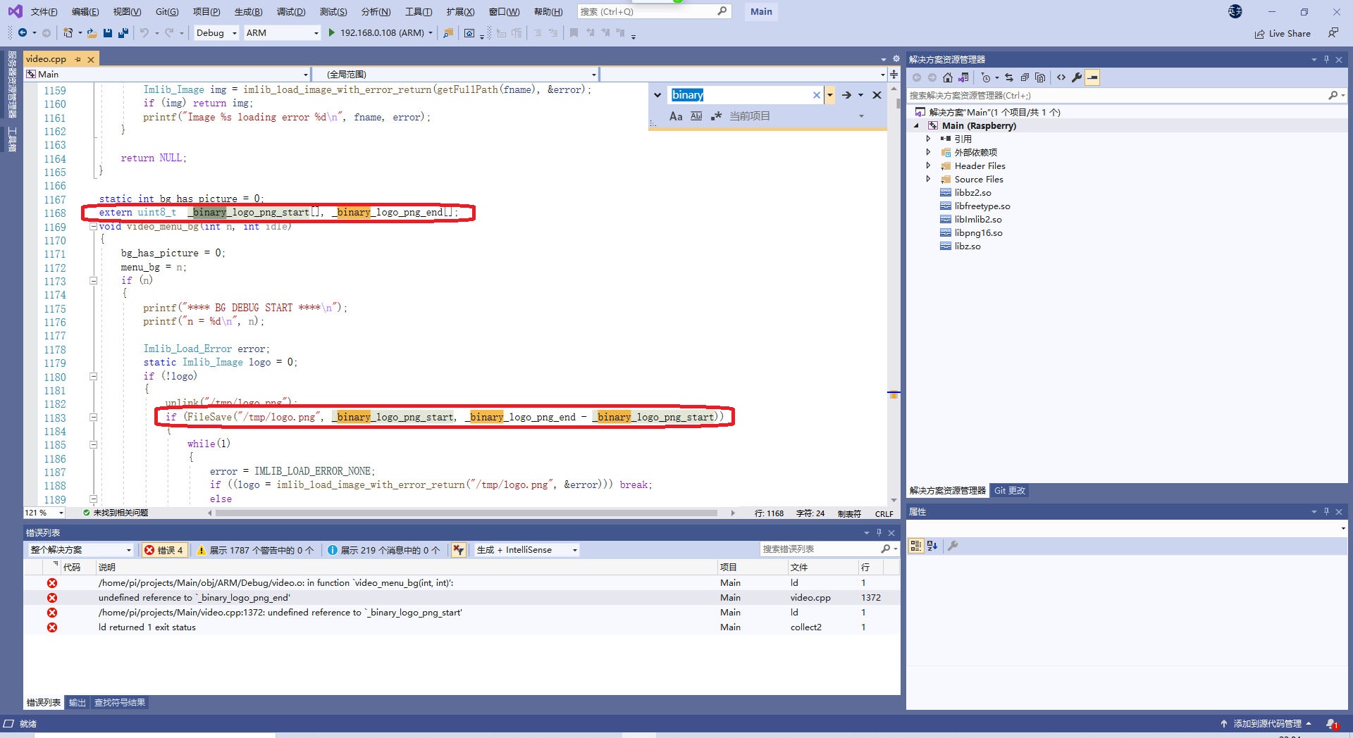Select libfreetype.so in Solution Explorer
Viewport: 1353px width, 738px height.
tap(982, 206)
